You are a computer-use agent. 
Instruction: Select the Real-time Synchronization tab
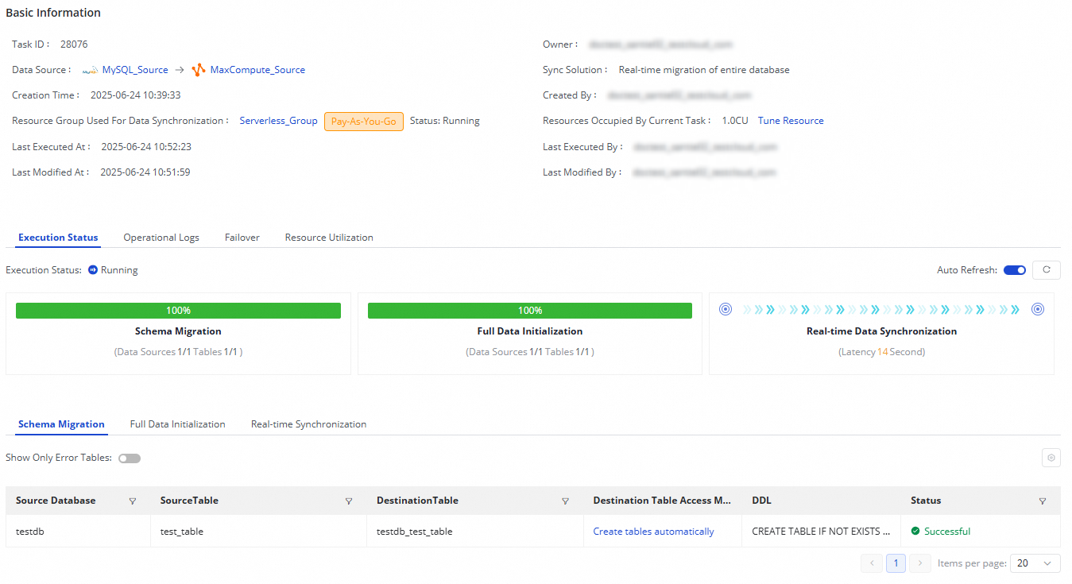tap(308, 424)
